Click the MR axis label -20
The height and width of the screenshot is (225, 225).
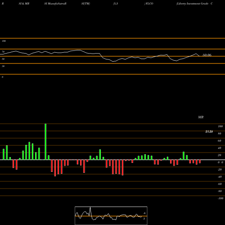click(x=220, y=170)
